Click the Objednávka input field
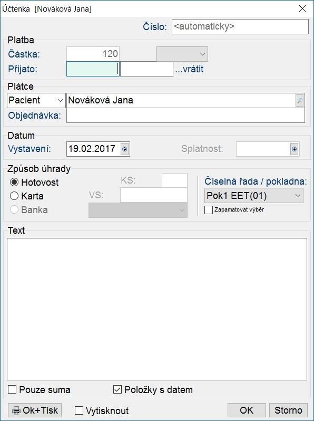Image resolution: width=314 pixels, height=421 pixels. click(x=185, y=116)
